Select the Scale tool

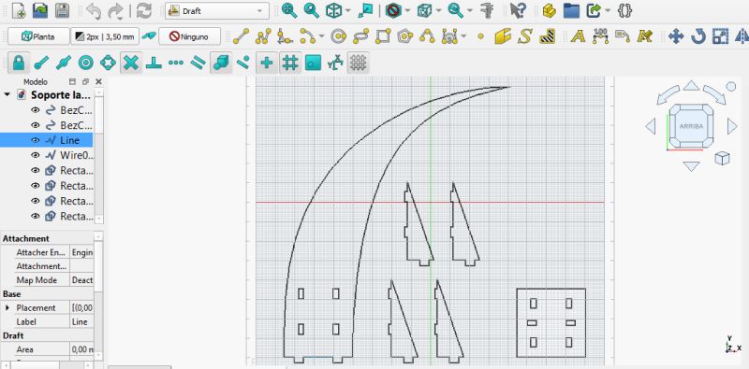click(720, 36)
